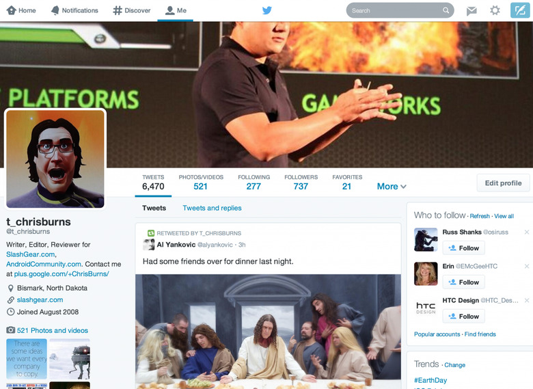This screenshot has height=389, width=533.
Task: Click Find friends link
Action: point(480,334)
